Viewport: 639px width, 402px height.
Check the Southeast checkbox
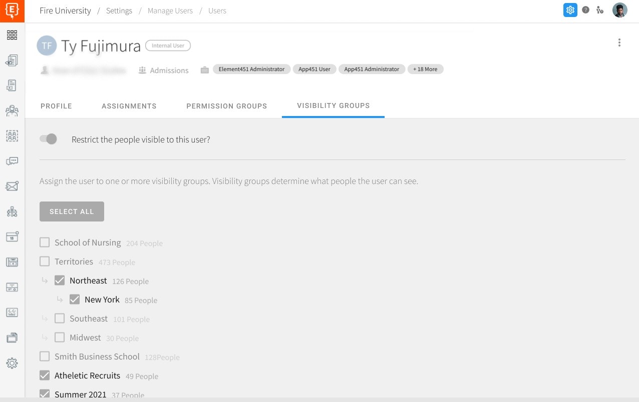click(x=60, y=318)
